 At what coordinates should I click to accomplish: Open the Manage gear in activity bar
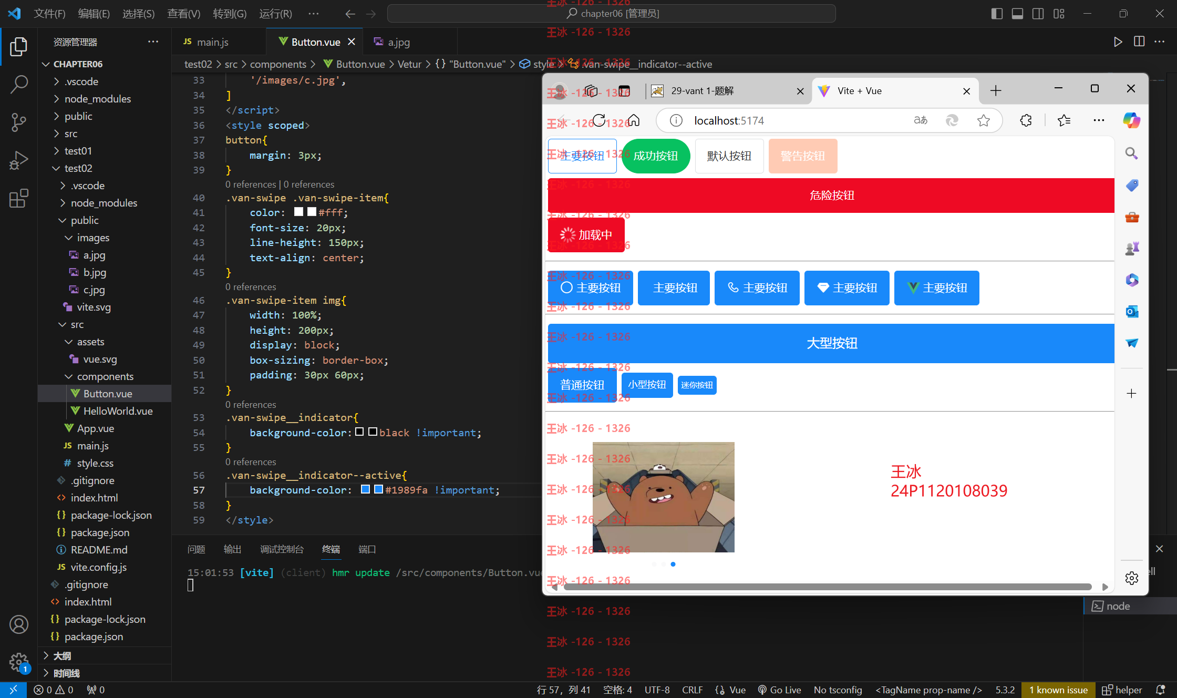point(18,662)
